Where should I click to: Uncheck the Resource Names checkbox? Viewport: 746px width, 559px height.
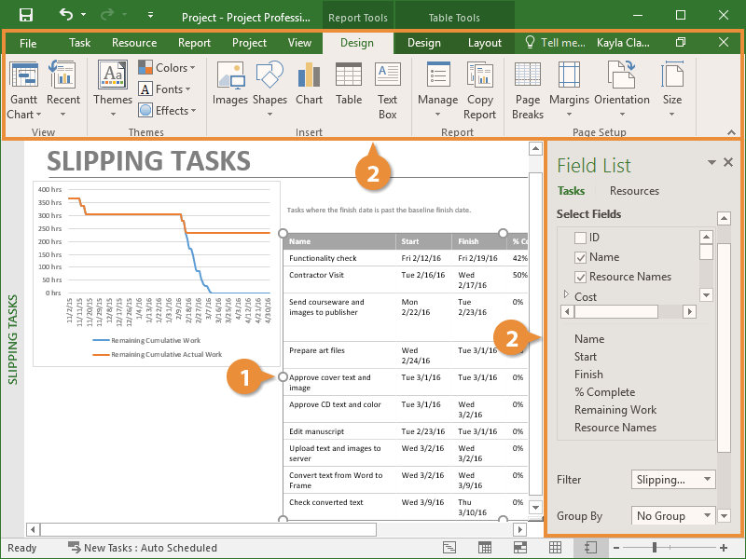click(581, 277)
